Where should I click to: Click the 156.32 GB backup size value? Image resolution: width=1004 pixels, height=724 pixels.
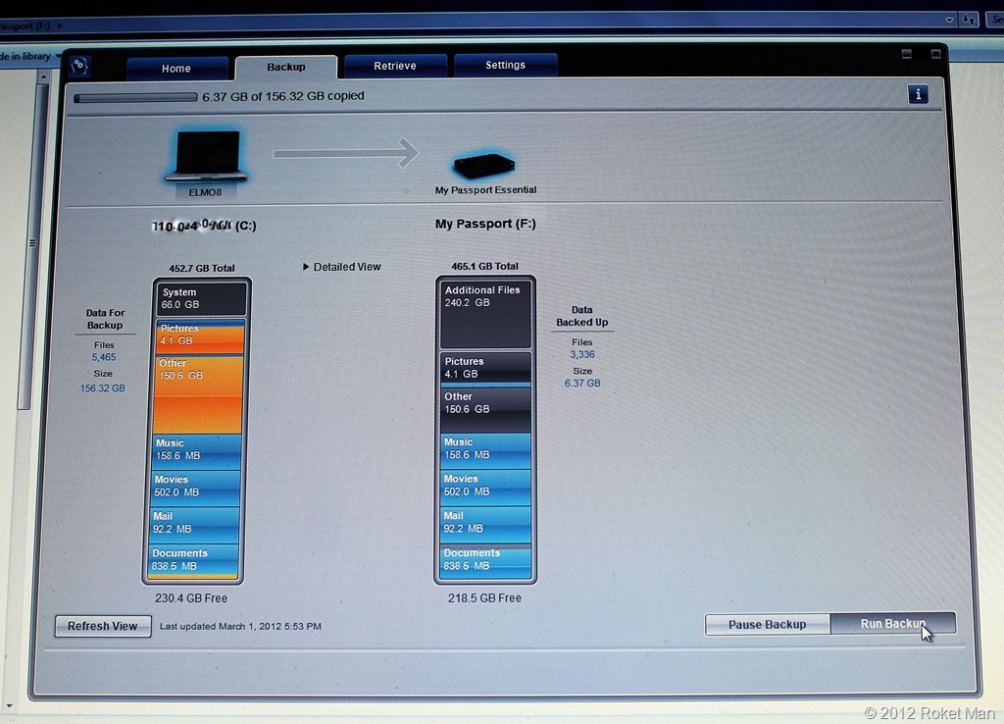click(x=102, y=388)
